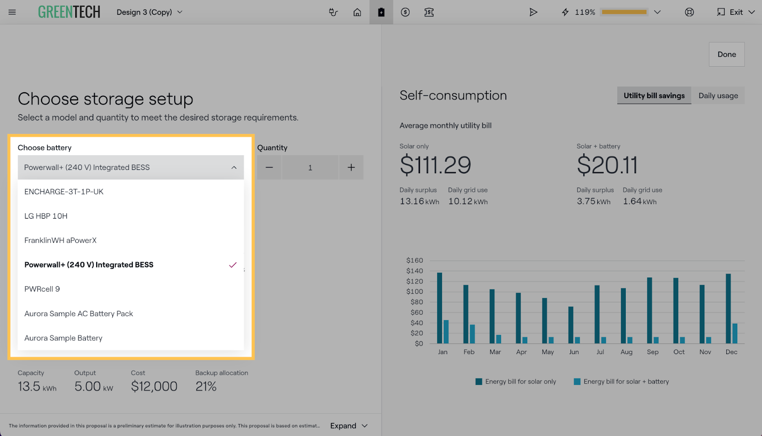The image size is (762, 436).
Task: Click the 13.16 kWh daily surplus value
Action: [420, 201]
